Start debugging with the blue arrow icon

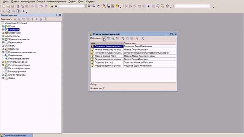click(148, 6)
